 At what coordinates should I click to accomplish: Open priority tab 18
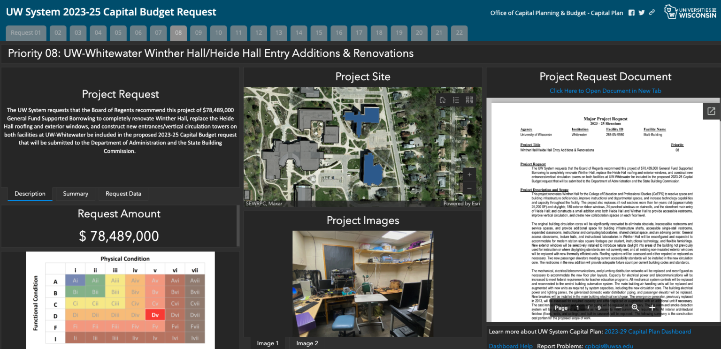point(379,33)
